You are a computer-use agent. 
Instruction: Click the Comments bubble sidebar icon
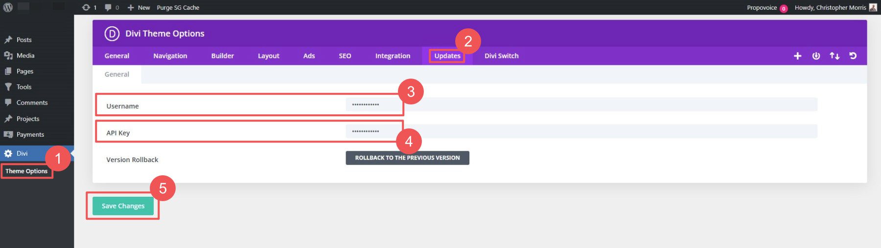(x=8, y=103)
